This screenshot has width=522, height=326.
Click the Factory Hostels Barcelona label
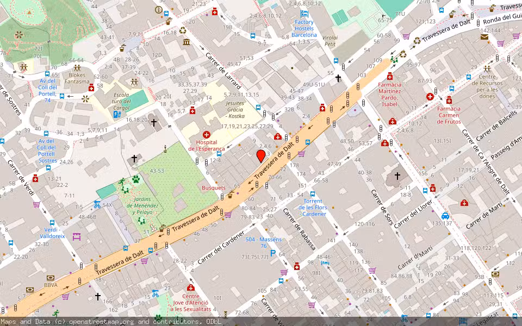point(304,29)
